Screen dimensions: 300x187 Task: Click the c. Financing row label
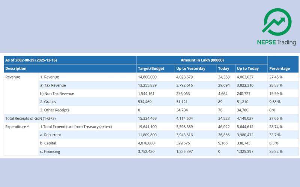point(50,151)
